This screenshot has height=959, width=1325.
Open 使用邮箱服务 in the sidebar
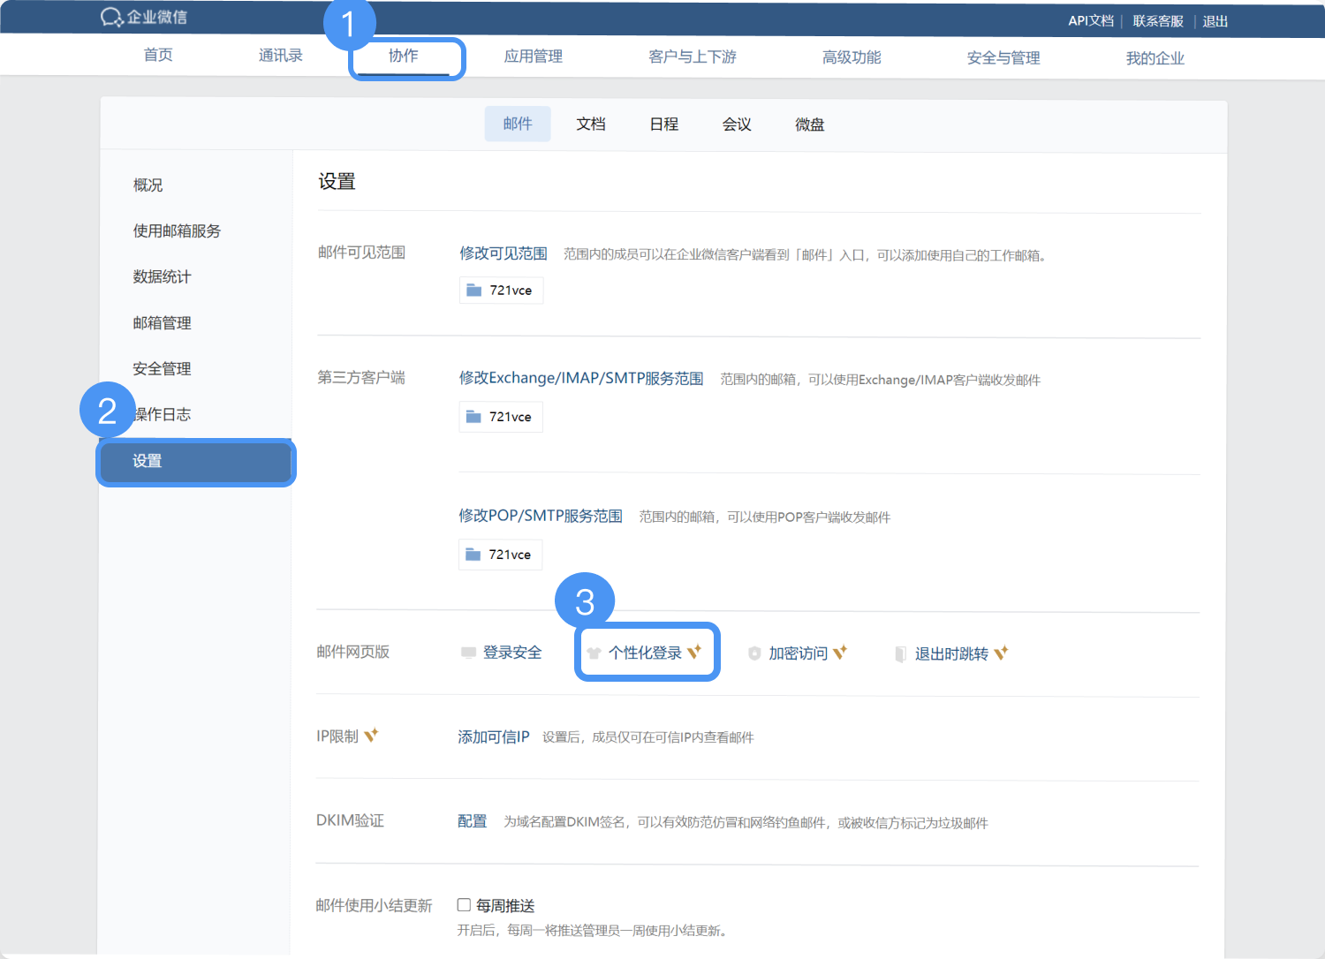[x=177, y=231]
